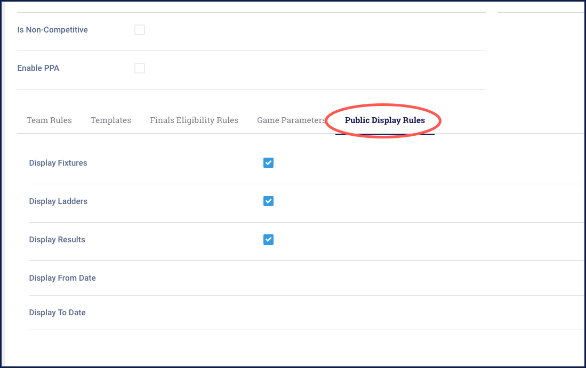This screenshot has width=586, height=368.
Task: Tick the Is Non-Competitive checkbox
Action: coord(140,30)
